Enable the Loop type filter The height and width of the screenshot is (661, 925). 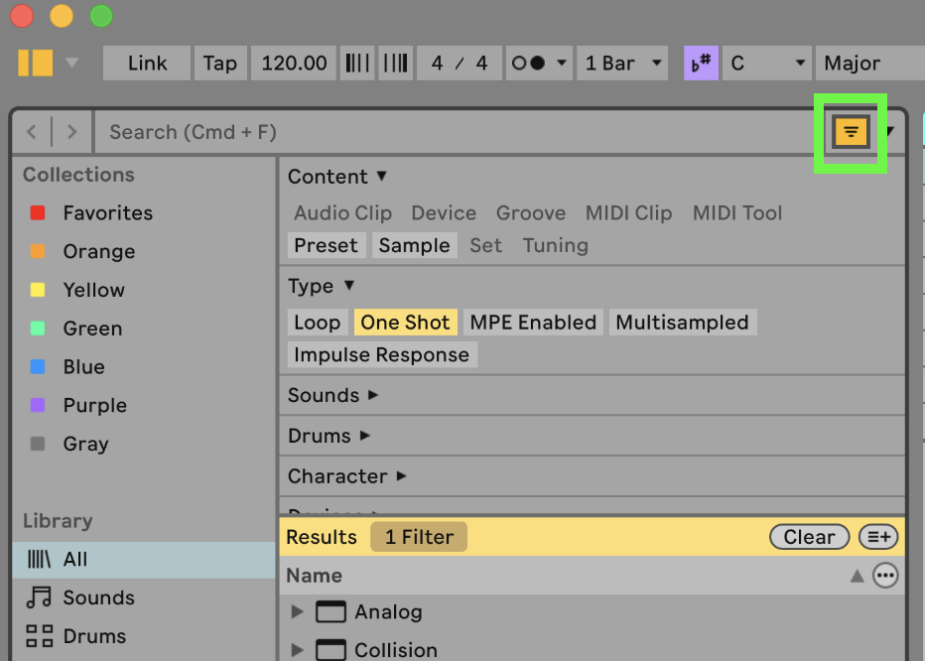click(317, 323)
